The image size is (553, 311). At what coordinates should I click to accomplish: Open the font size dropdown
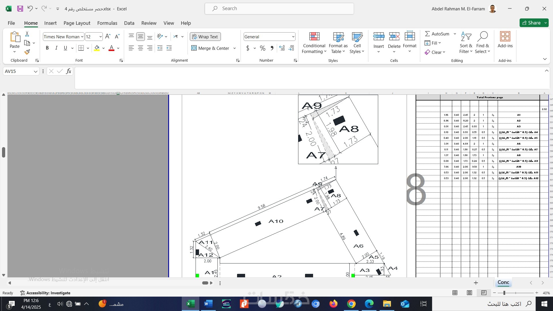point(101,37)
